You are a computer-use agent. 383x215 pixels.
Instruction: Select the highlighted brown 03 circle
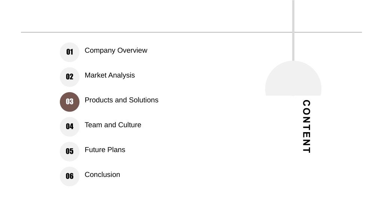pyautogui.click(x=70, y=102)
